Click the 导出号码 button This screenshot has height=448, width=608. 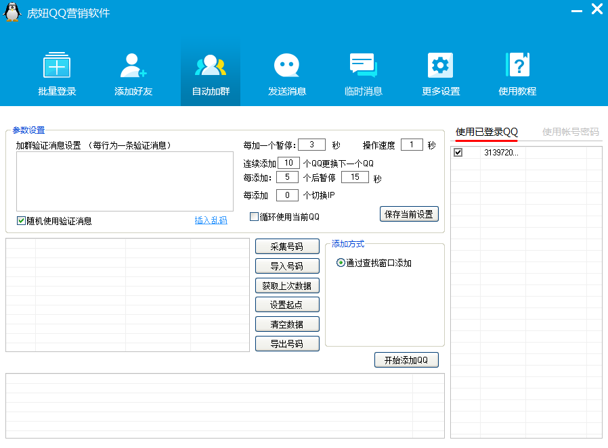click(287, 343)
